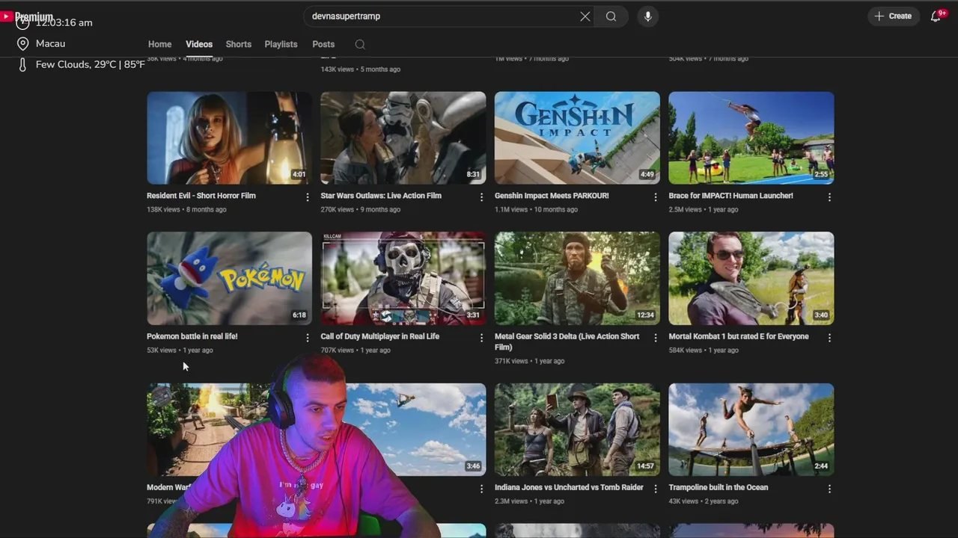This screenshot has height=538, width=958.
Task: Click the YouTube Premium logo
Action: [x=27, y=16]
